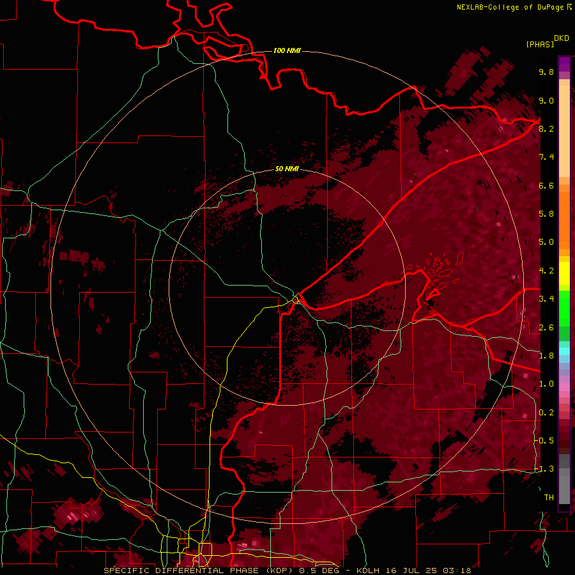This screenshot has width=575, height=575.
Task: Click the 5.8 value on the scale
Action: pyautogui.click(x=546, y=214)
